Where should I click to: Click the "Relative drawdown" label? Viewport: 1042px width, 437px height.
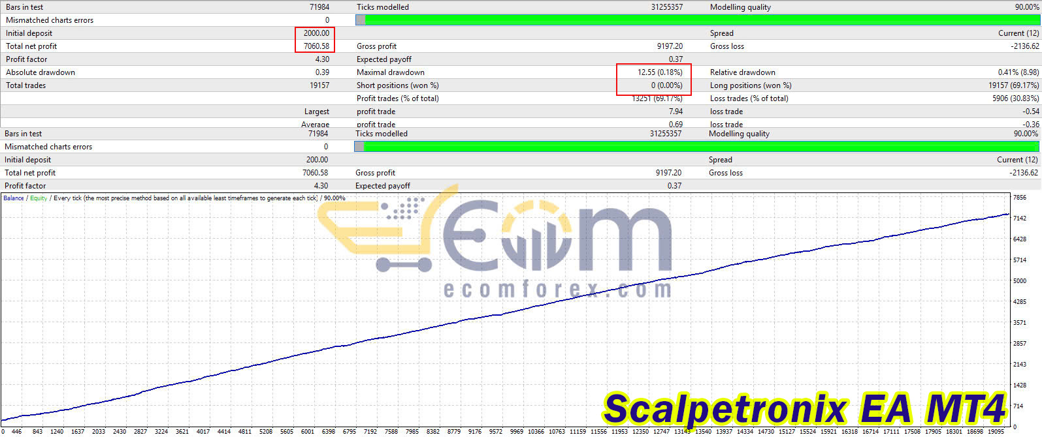click(743, 72)
